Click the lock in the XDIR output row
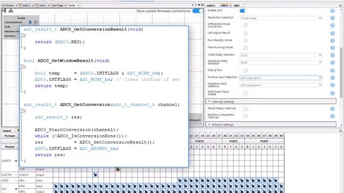The image size is (344, 193). click(x=118, y=169)
